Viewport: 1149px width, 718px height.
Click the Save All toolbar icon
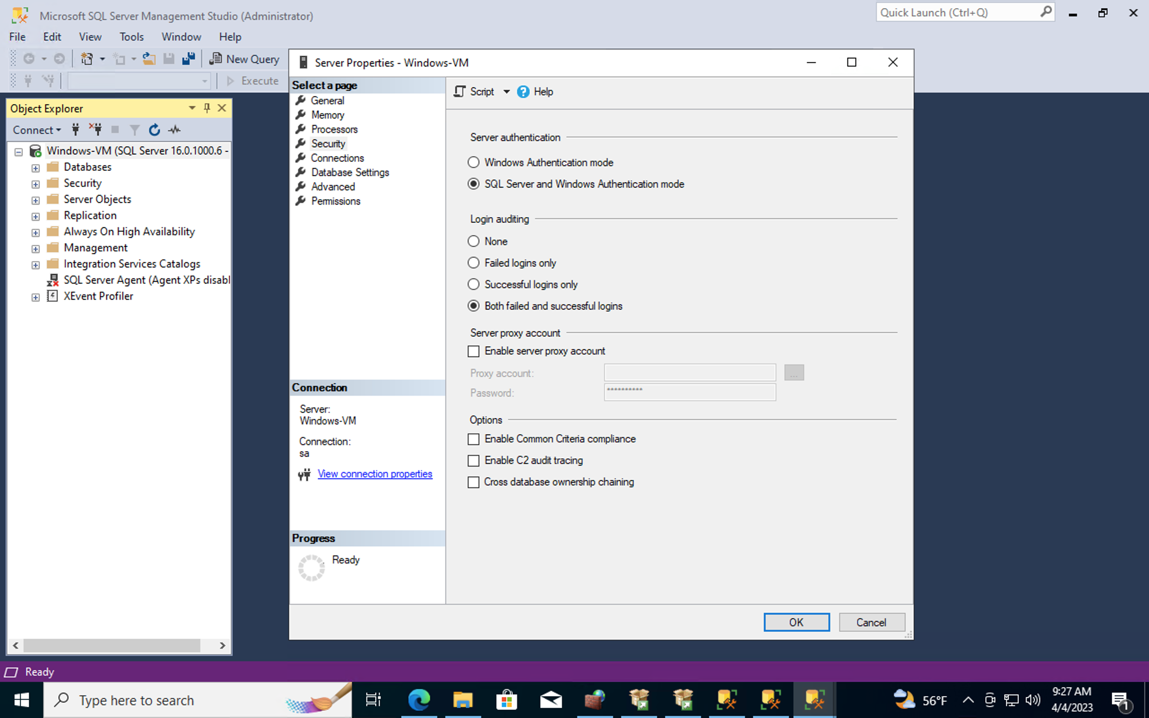[189, 59]
